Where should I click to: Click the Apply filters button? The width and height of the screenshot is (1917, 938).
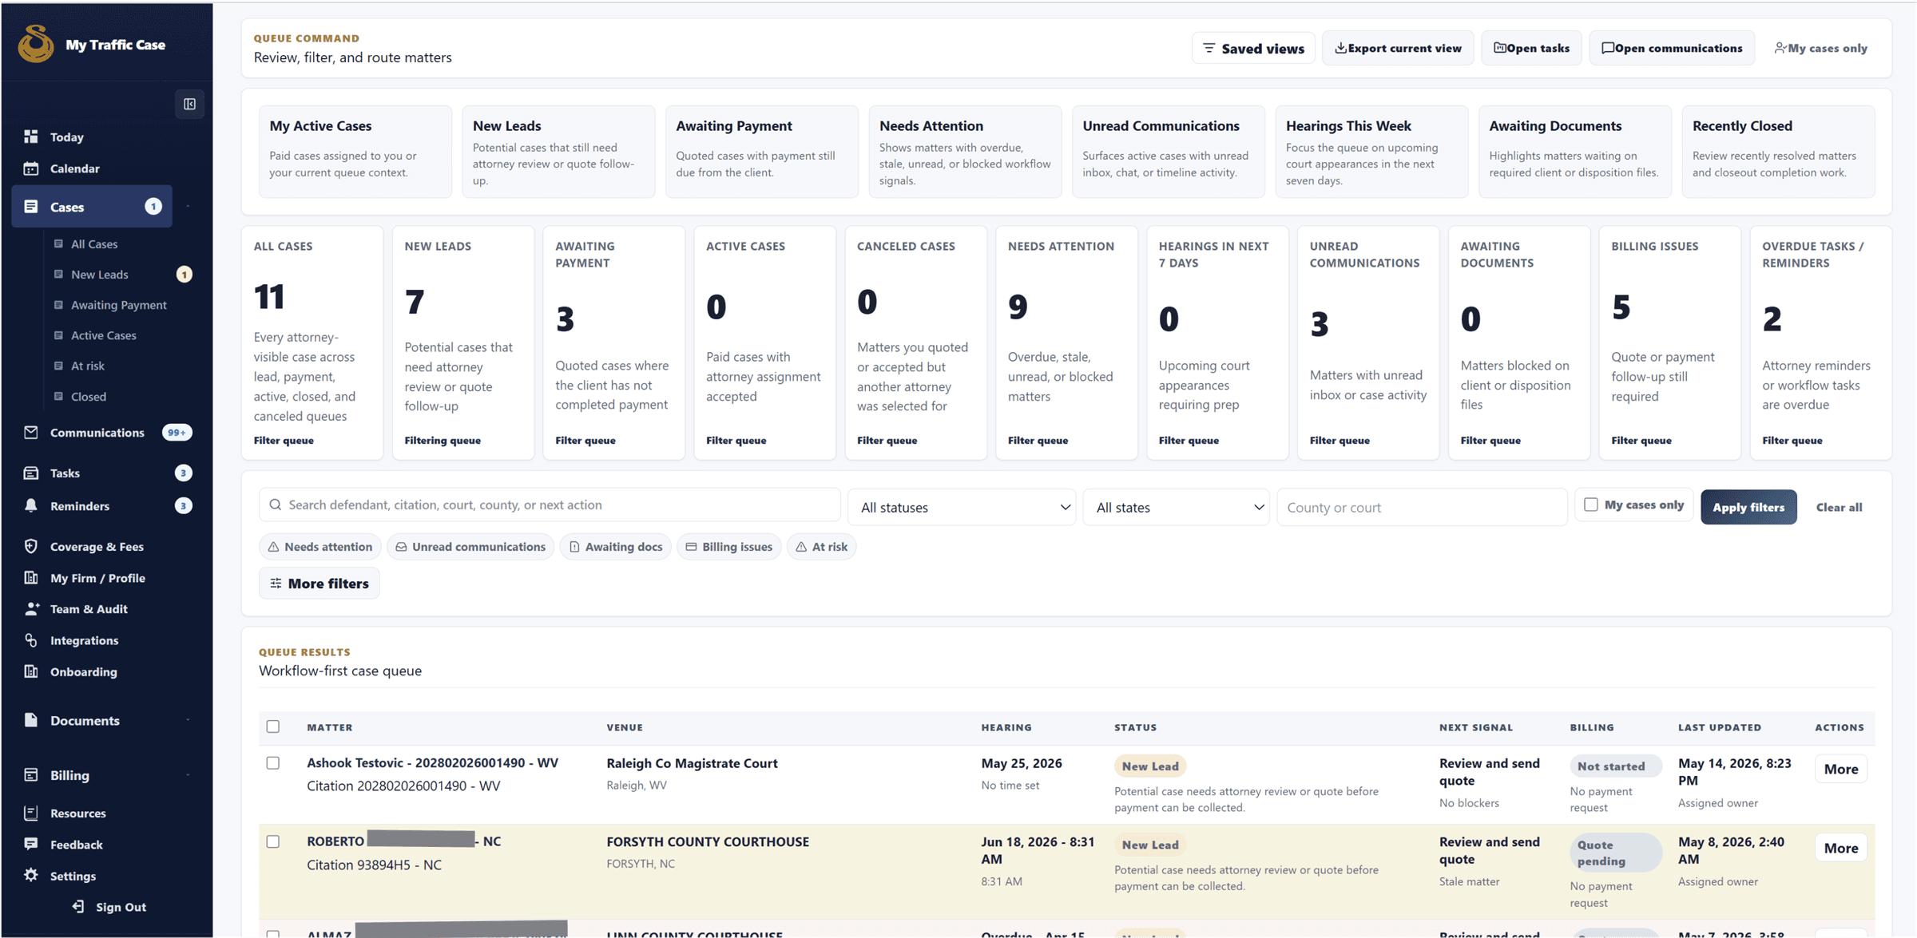[1748, 508]
